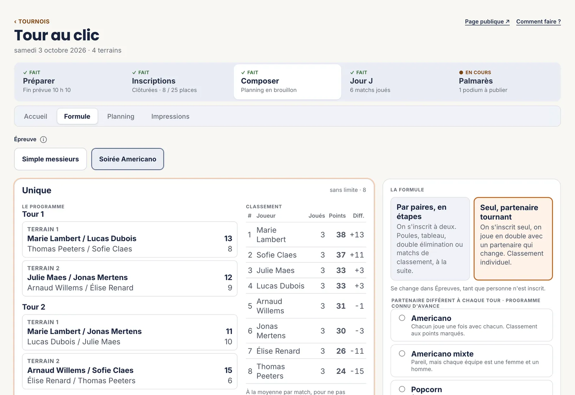
Task: Click the Arnaud Willems / Sofie Claes match
Action: [130, 371]
